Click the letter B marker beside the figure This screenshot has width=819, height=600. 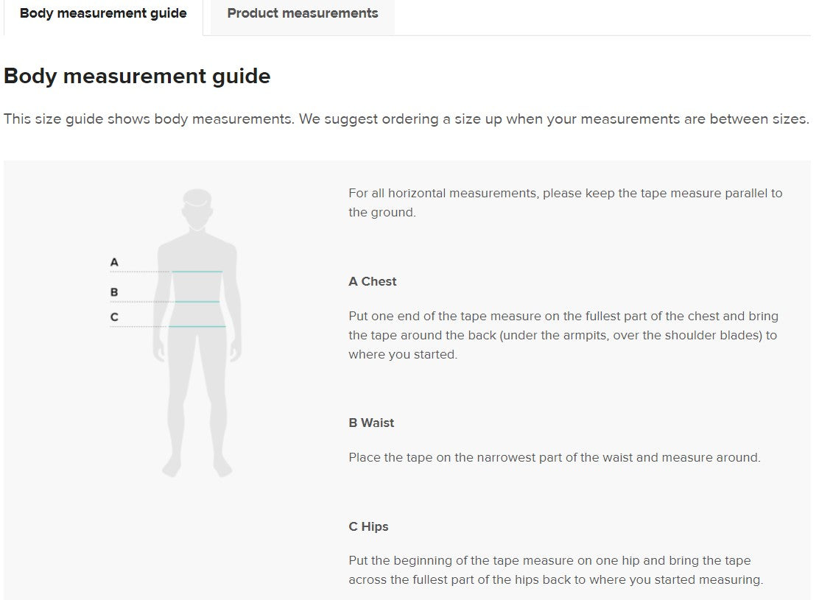pos(114,292)
